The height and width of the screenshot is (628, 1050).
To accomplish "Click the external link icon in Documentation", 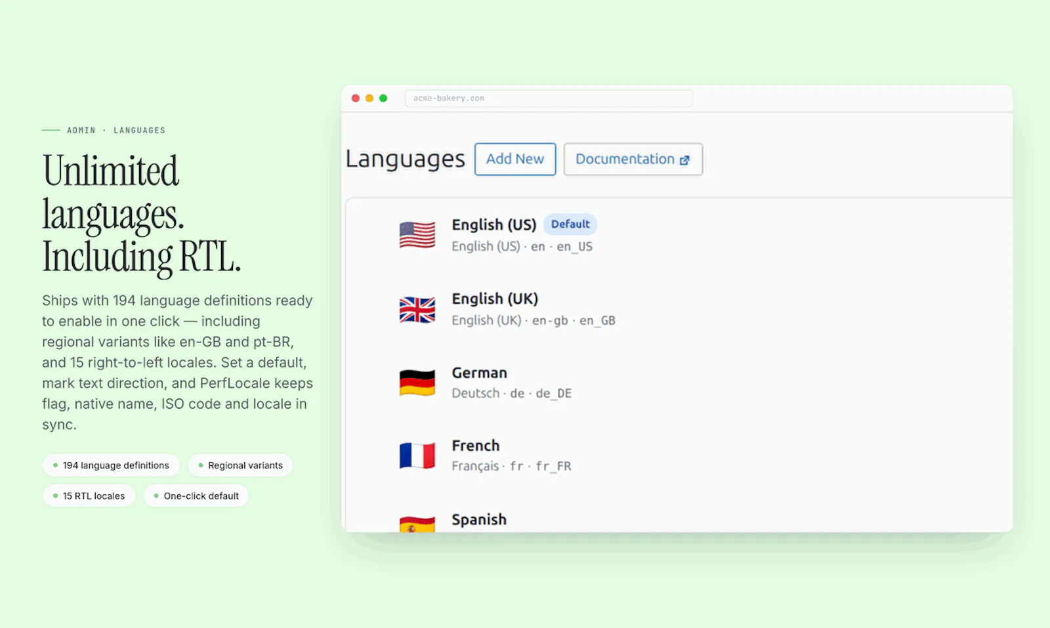I will 684,160.
